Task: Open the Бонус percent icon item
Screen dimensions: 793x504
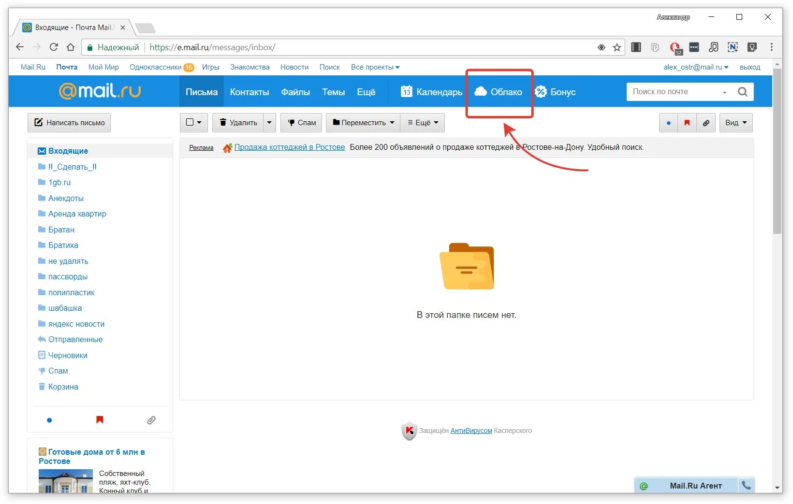Action: (x=555, y=92)
